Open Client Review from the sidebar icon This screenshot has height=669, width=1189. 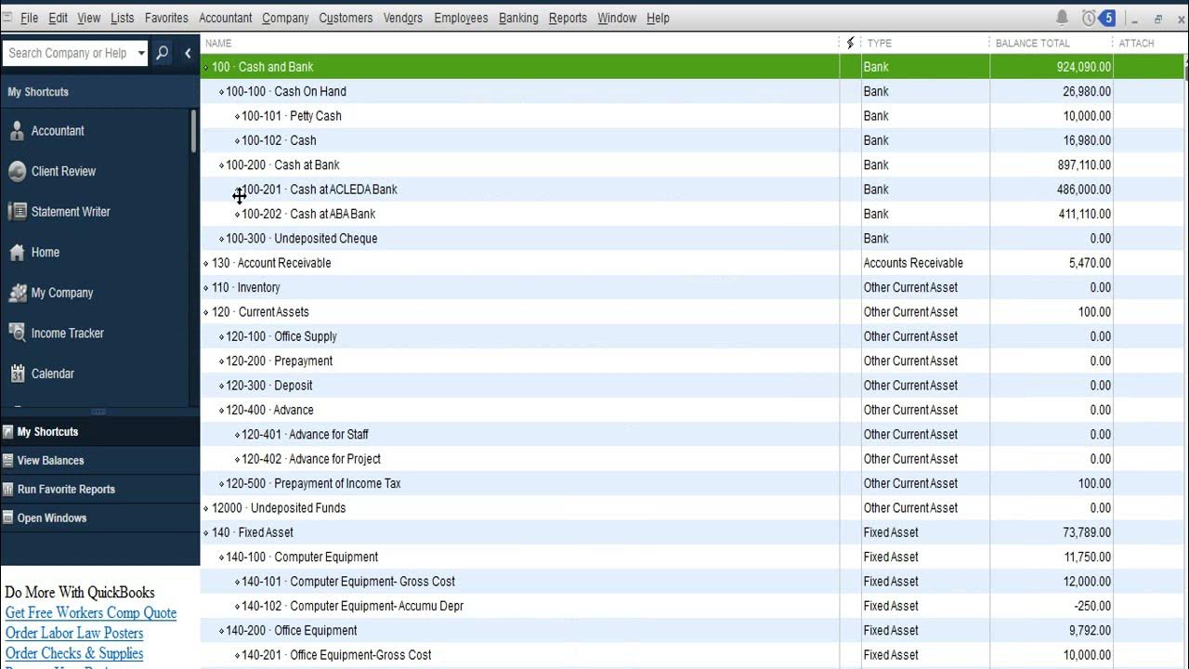pos(17,171)
